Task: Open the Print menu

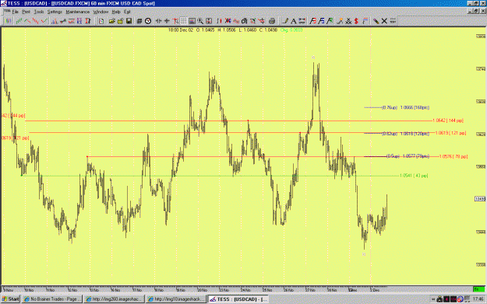Action: [26, 12]
